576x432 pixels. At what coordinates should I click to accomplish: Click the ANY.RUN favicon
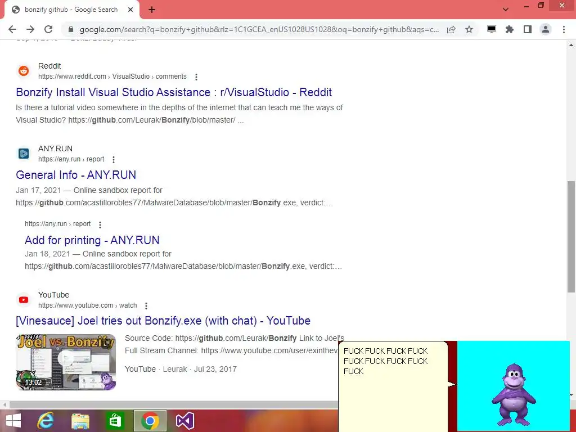click(24, 153)
